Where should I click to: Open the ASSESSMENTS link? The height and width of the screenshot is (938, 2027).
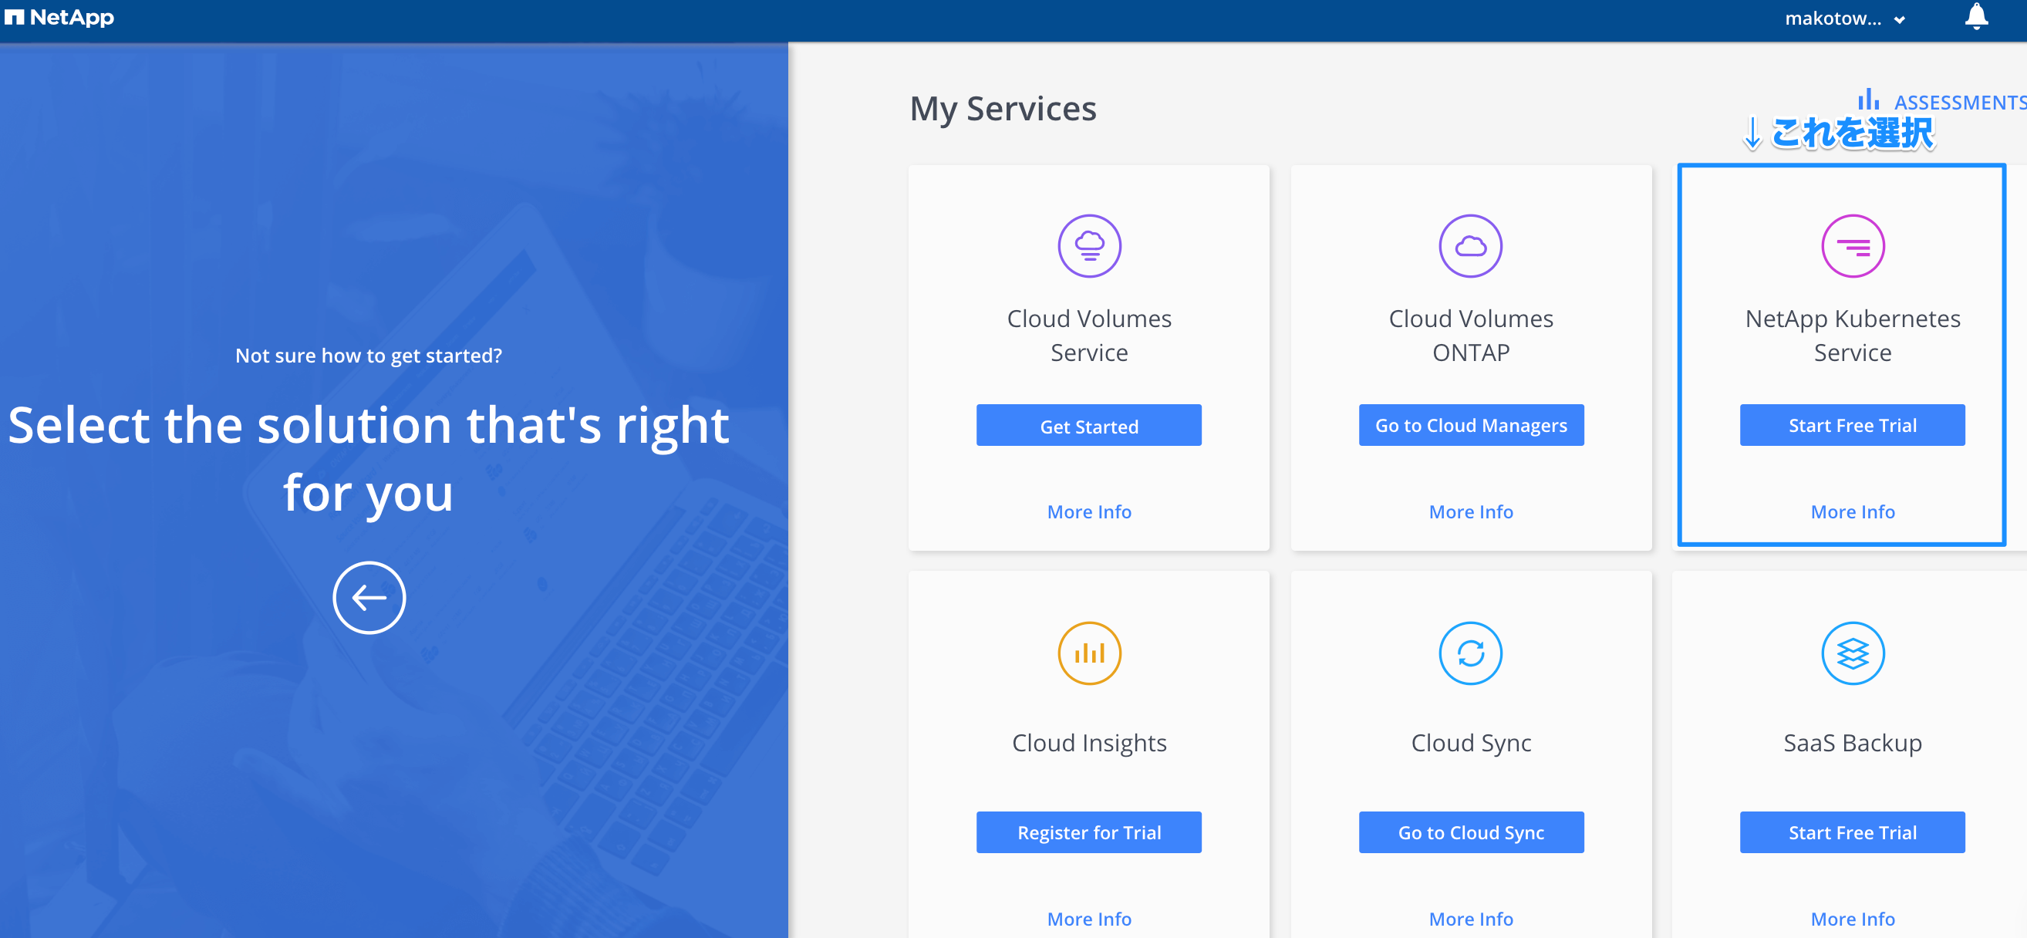click(1959, 103)
